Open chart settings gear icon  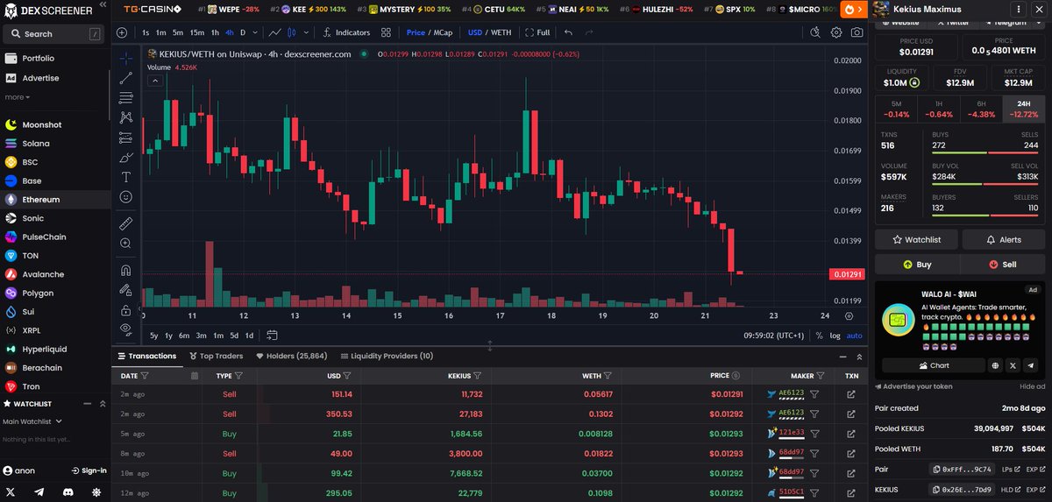836,32
